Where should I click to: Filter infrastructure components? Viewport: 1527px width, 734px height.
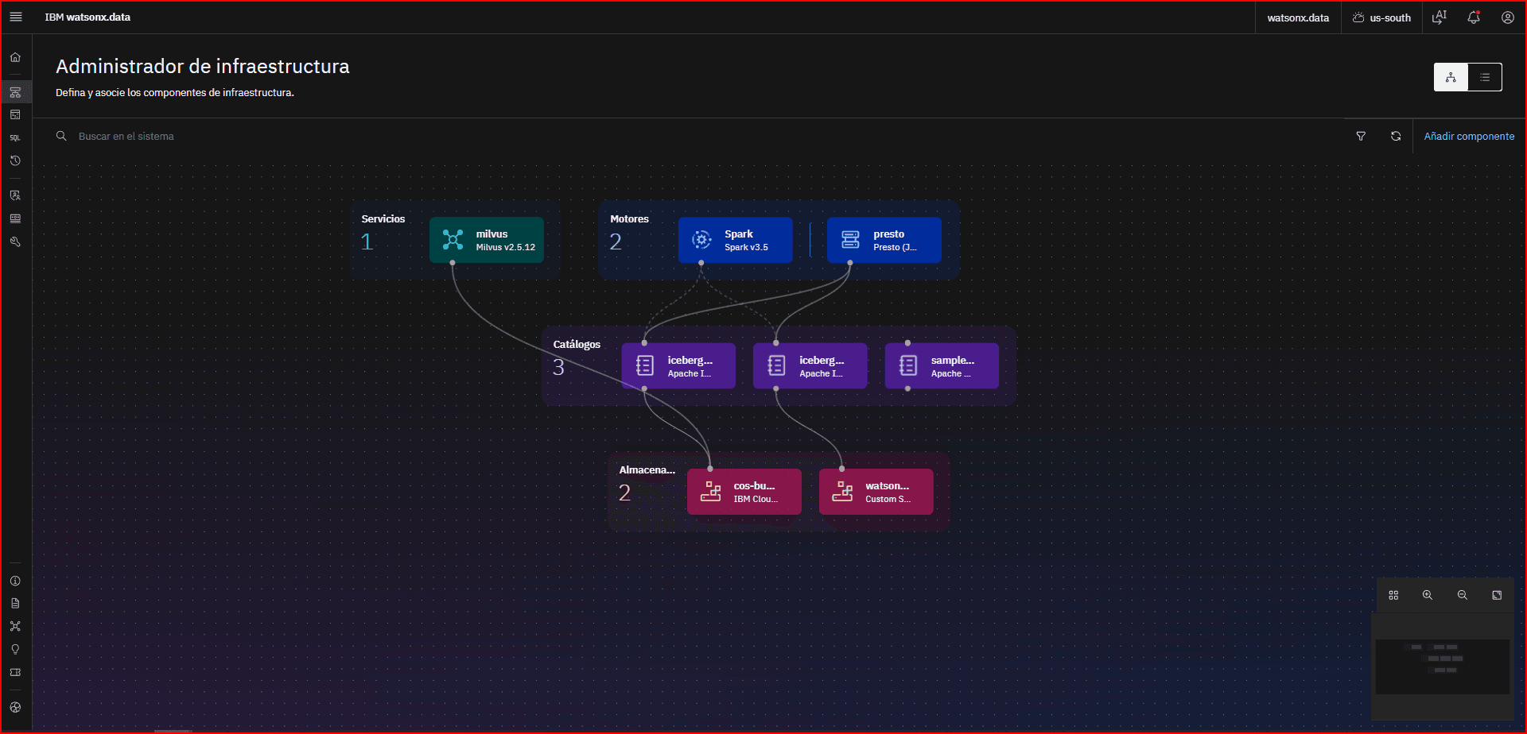1361,137
